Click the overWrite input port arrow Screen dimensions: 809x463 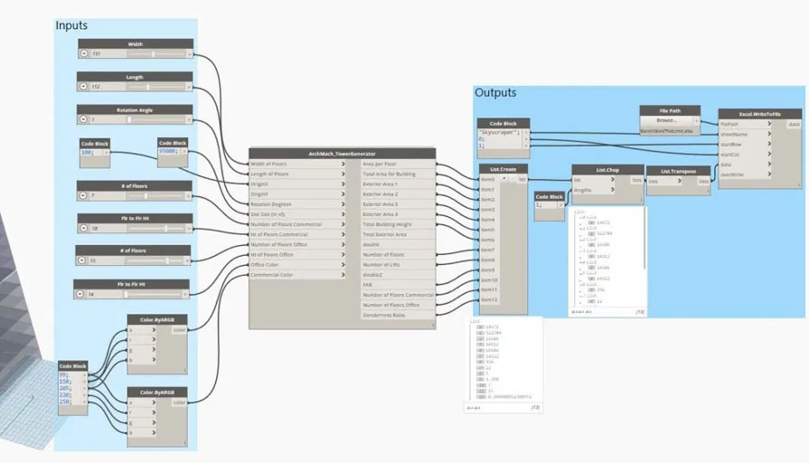768,174
